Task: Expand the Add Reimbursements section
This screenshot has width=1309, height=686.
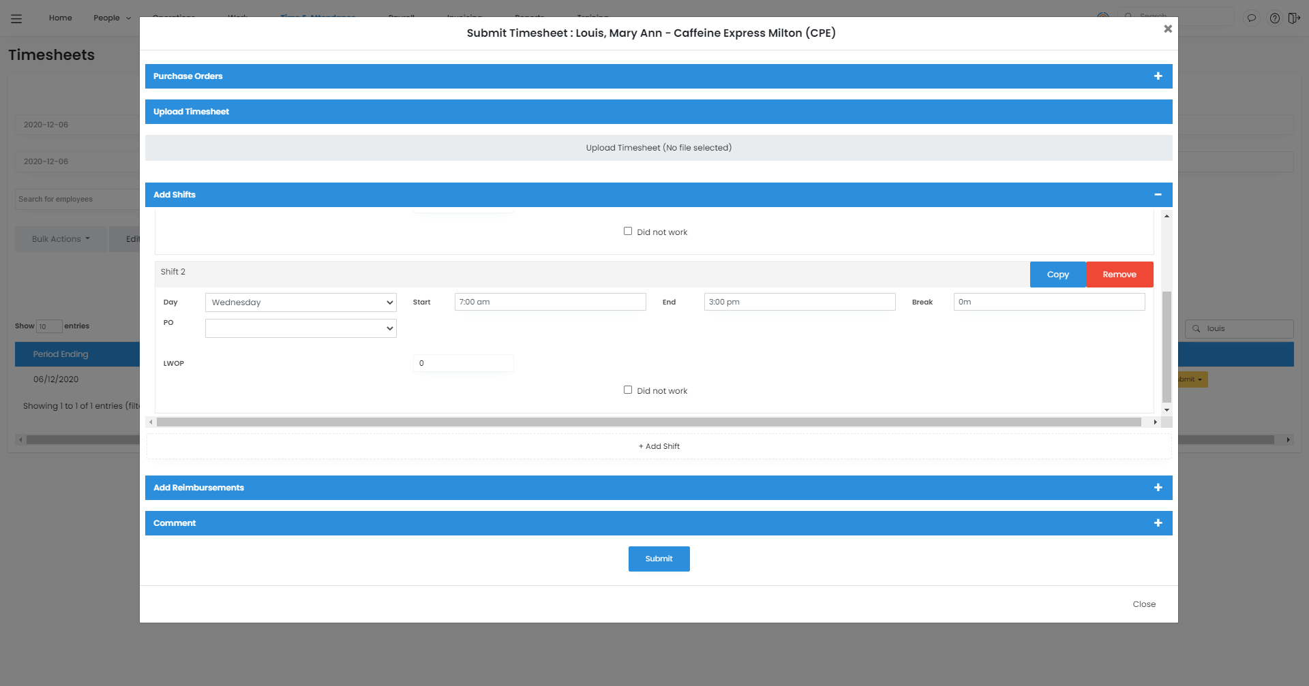Action: pyautogui.click(x=1158, y=487)
